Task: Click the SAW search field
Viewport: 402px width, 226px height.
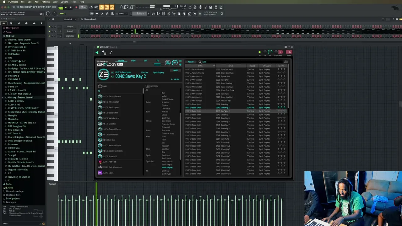Action: (x=242, y=62)
